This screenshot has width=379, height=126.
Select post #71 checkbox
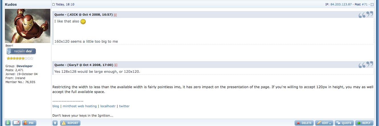click(372, 5)
